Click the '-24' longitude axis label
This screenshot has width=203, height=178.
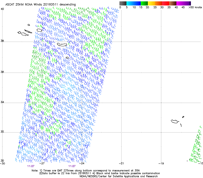82,163
